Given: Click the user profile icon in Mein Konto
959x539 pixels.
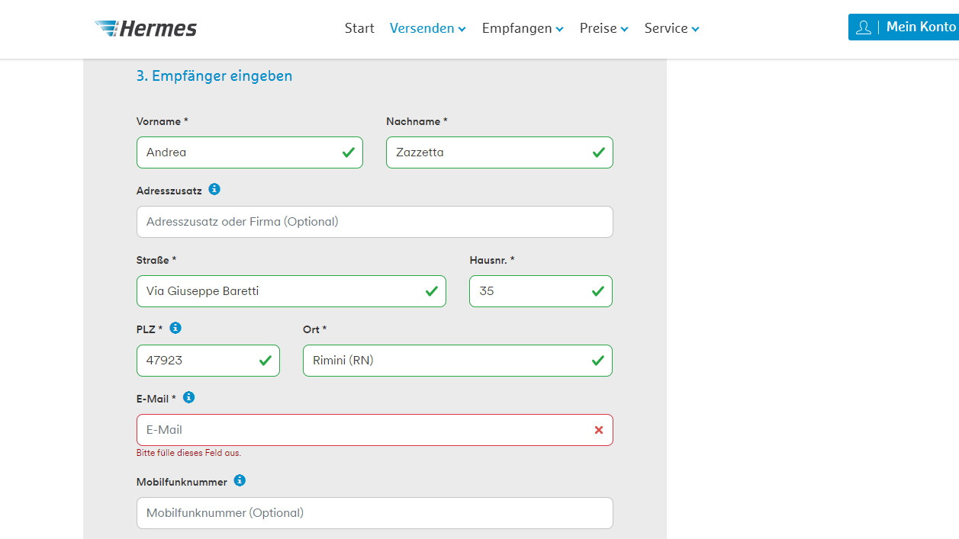Looking at the screenshot, I should pos(863,27).
